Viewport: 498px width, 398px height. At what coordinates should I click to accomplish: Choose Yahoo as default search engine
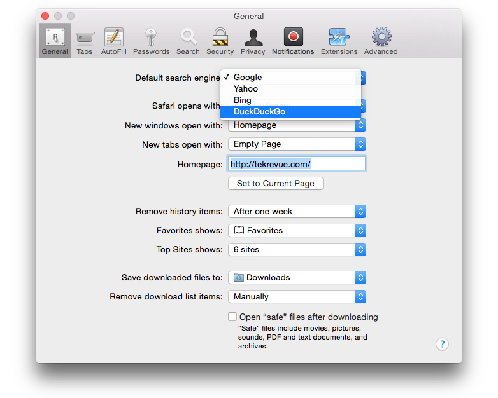click(290, 89)
